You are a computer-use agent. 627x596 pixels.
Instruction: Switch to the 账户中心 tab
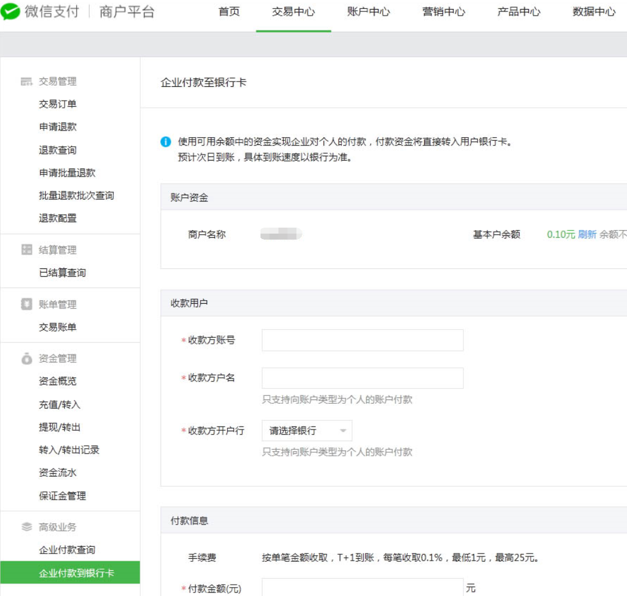(368, 12)
